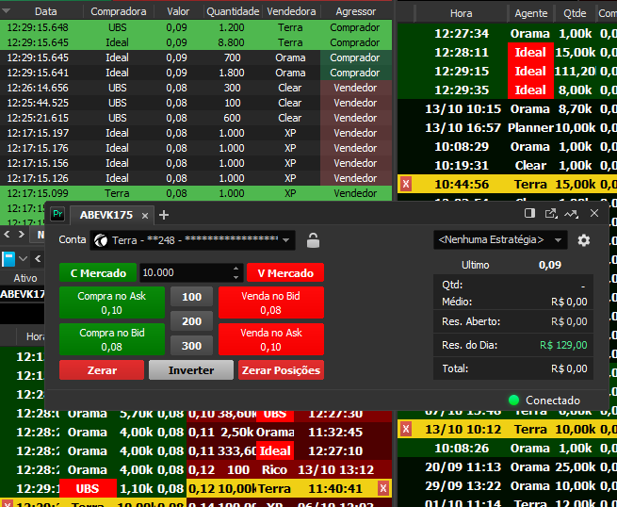The image size is (617, 507).
Task: Select trade row 12:26:14.656 UBS Clear
Action: coord(196,88)
